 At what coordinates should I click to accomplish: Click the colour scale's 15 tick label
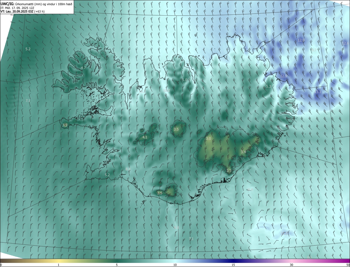(x=233, y=265)
